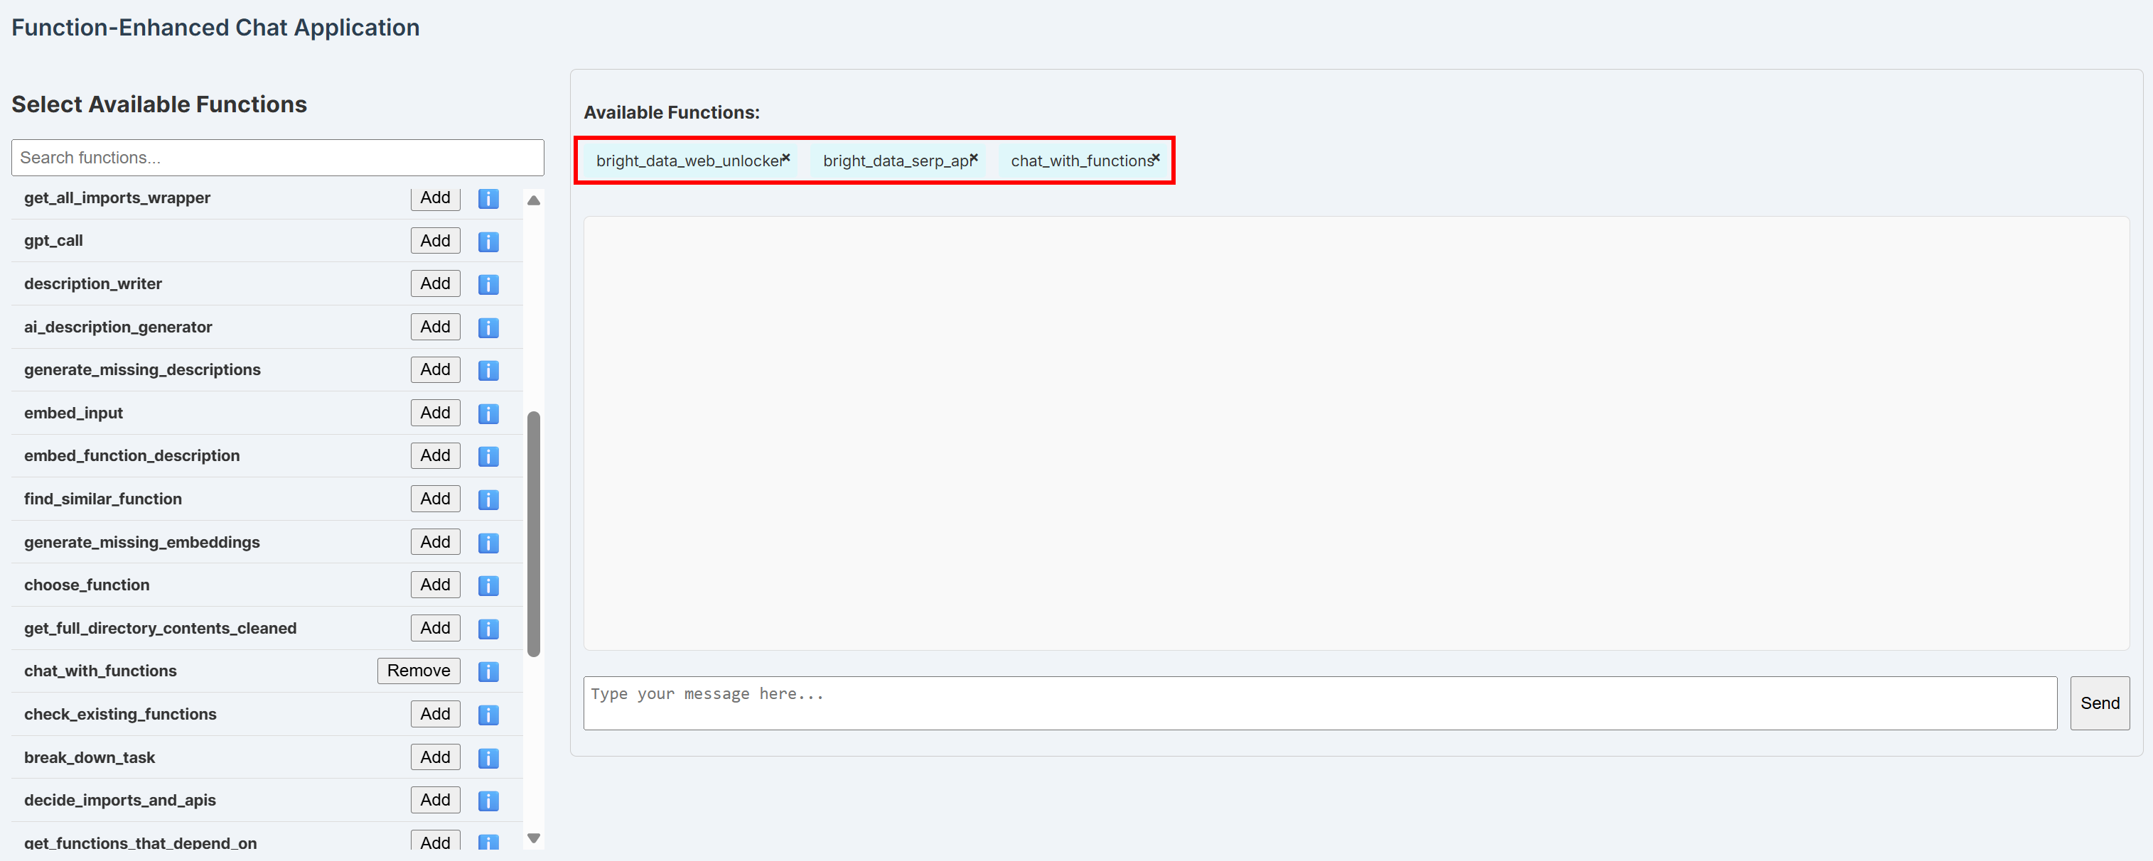
Task: Click the message input box
Action: click(1321, 703)
